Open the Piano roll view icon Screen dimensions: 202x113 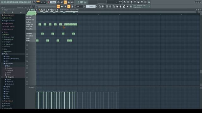click(103, 6)
